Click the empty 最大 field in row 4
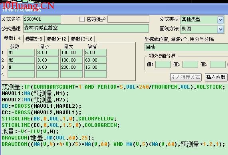The image size is (228, 155). click(71, 74)
